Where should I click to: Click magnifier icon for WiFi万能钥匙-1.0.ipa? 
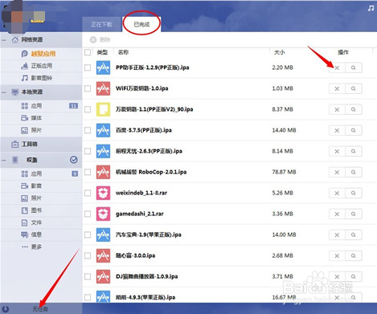(354, 88)
